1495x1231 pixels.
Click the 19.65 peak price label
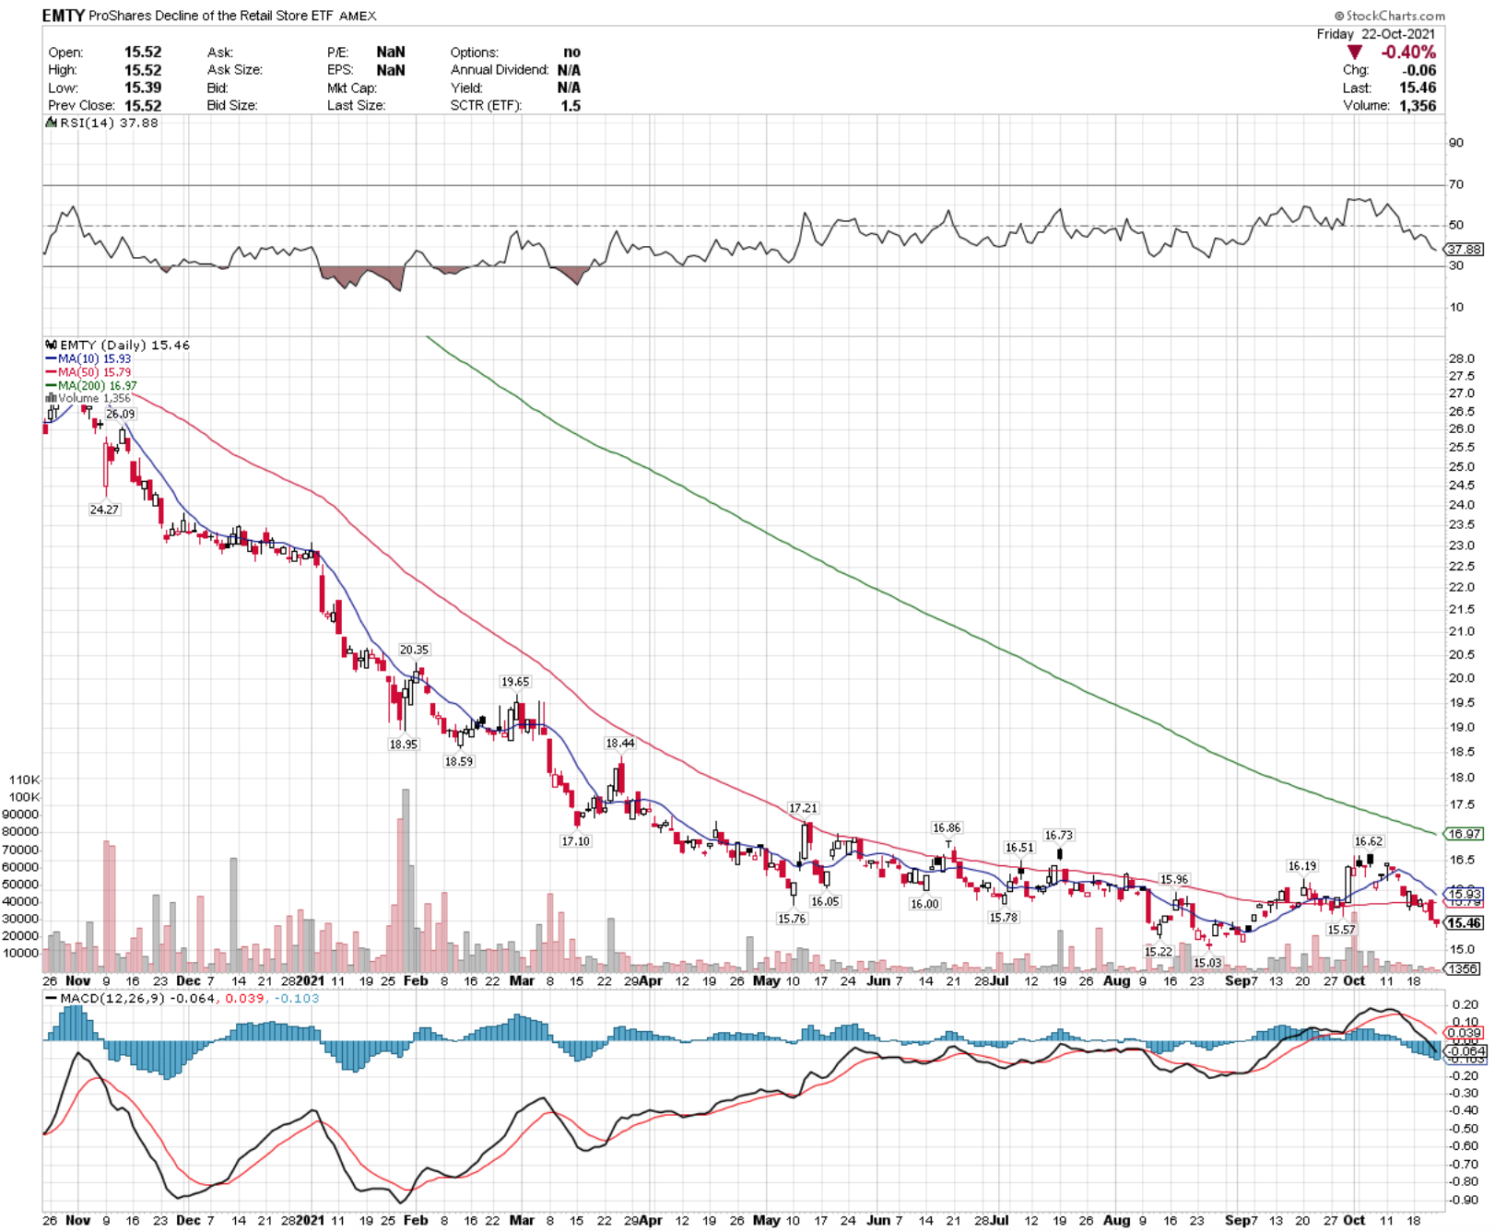[x=515, y=682]
